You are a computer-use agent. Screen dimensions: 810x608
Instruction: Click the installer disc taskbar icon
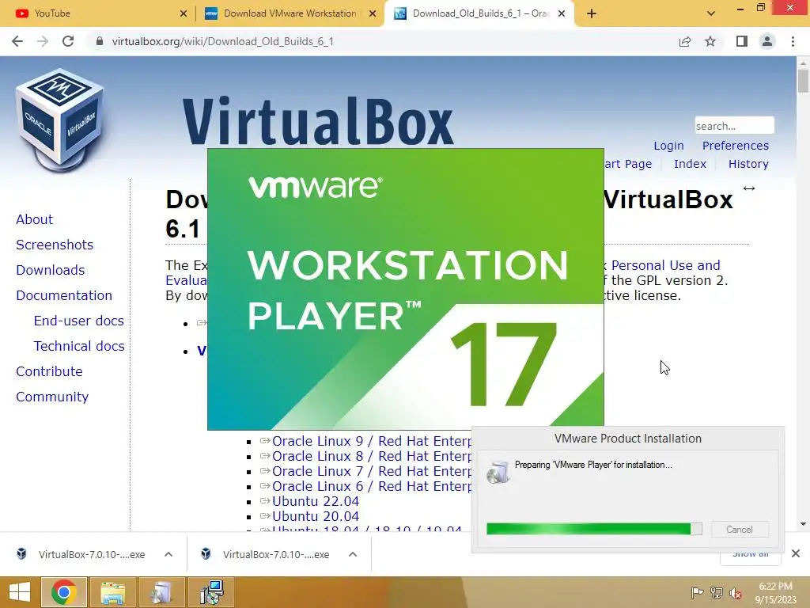click(x=161, y=592)
